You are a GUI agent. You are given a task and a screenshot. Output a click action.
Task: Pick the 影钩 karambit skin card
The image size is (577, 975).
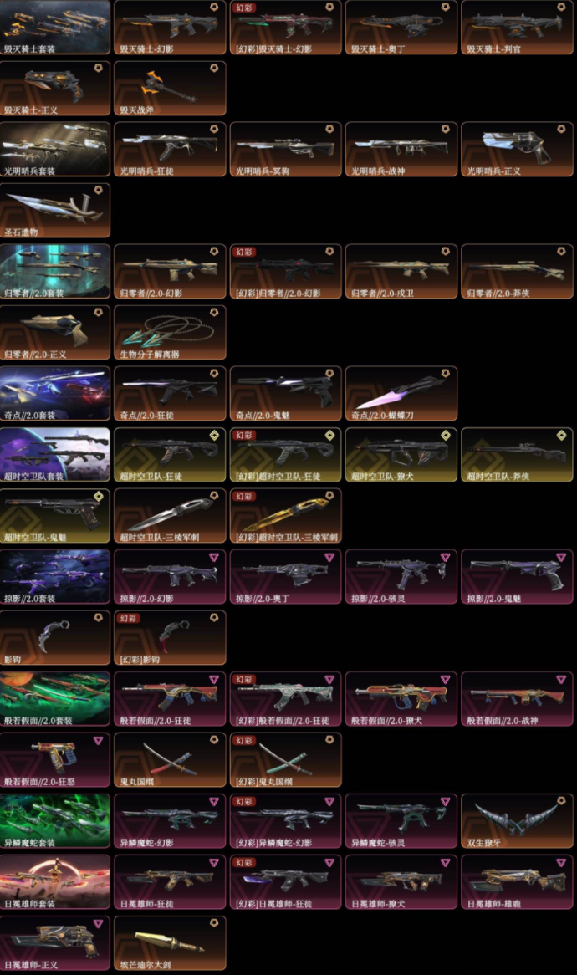pyautogui.click(x=54, y=638)
